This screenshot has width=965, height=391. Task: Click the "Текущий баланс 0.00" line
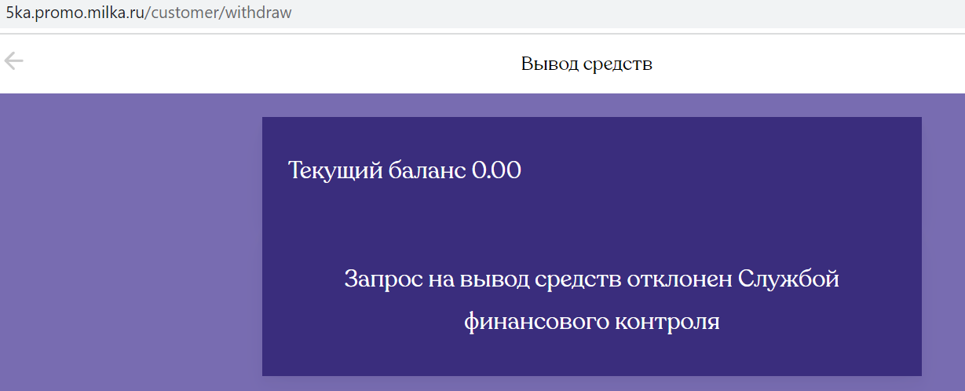[404, 170]
